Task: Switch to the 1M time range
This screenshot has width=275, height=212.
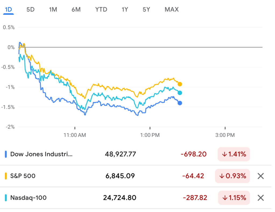Action: [x=53, y=10]
